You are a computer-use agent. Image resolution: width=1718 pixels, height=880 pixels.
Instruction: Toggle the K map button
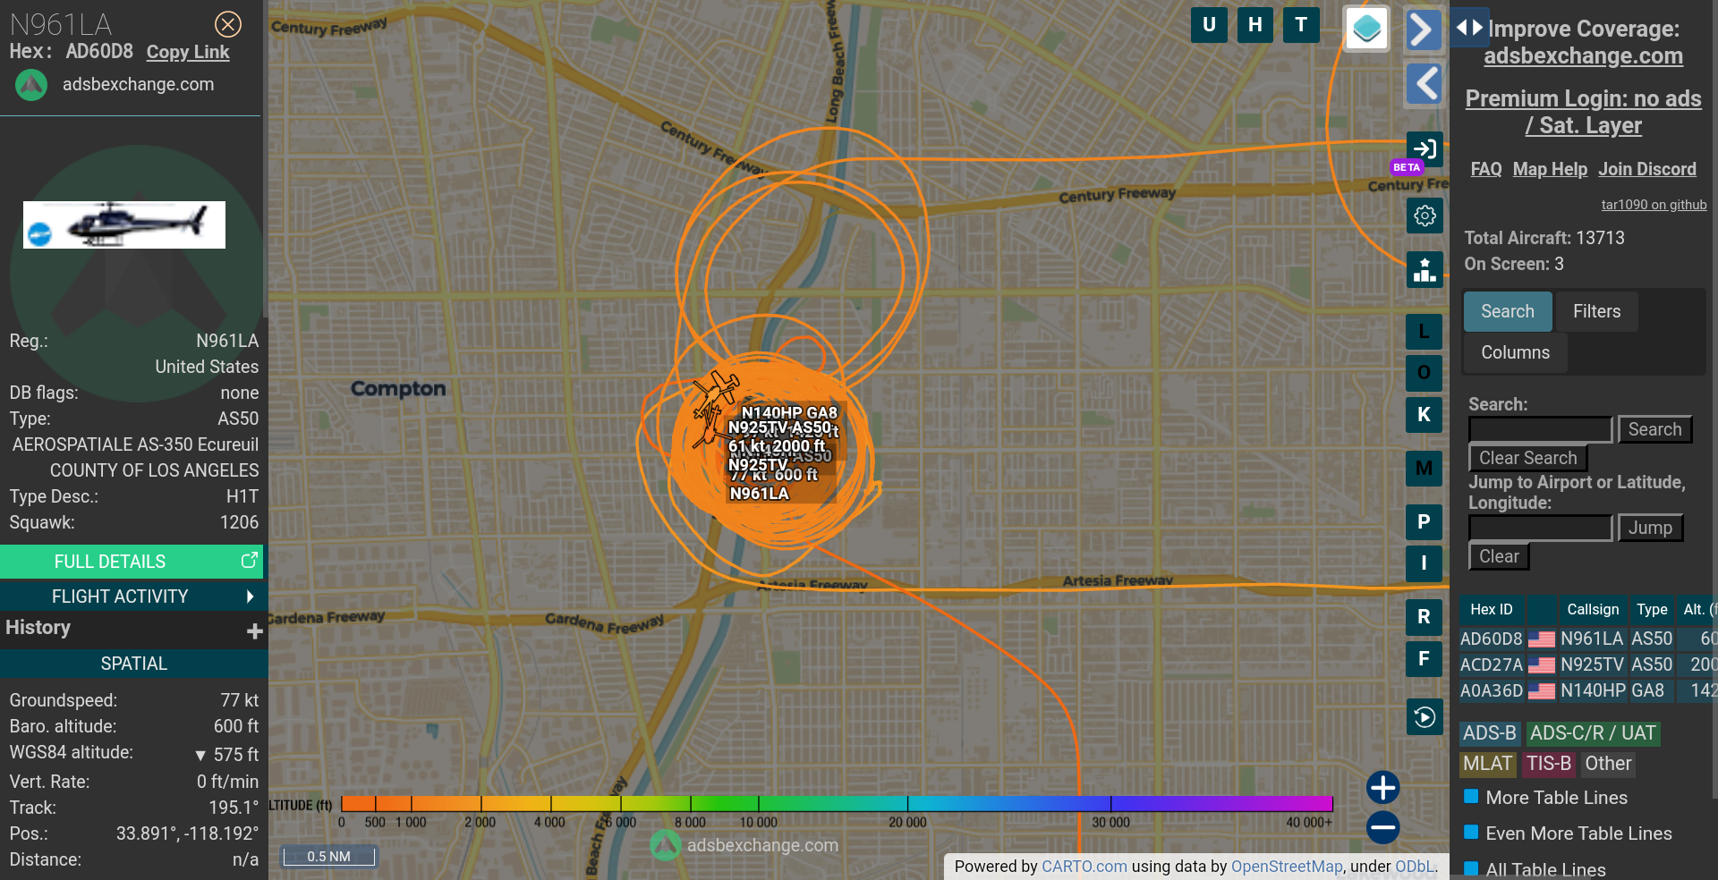coord(1424,415)
